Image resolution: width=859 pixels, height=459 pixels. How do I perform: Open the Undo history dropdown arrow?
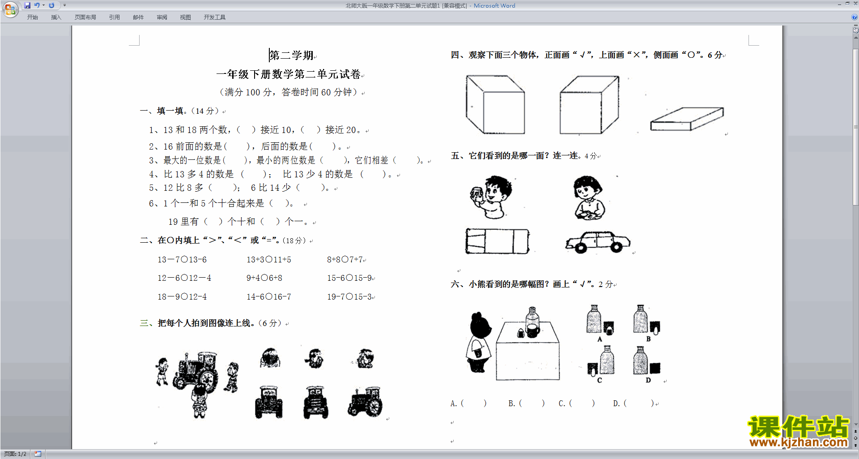point(43,5)
